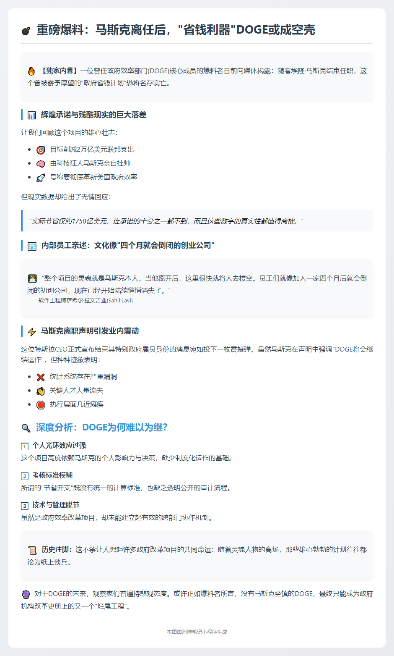Click the text 执行层面几近瘫痪
Screen dimensions: 394x656
click(x=77, y=404)
